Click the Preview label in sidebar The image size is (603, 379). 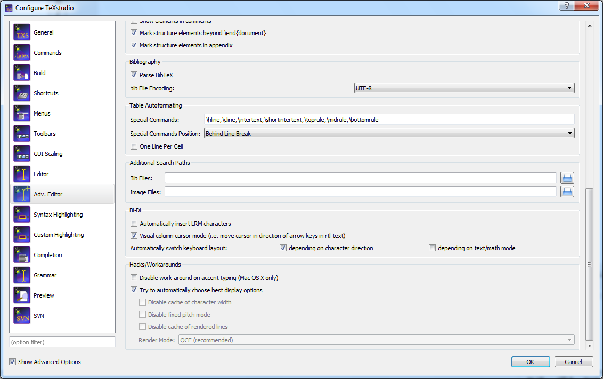point(44,295)
